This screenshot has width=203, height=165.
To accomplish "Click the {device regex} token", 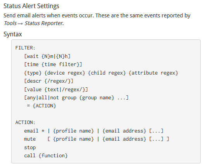I will [x=65, y=73].
